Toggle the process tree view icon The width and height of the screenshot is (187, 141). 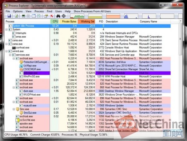[x=28, y=16]
